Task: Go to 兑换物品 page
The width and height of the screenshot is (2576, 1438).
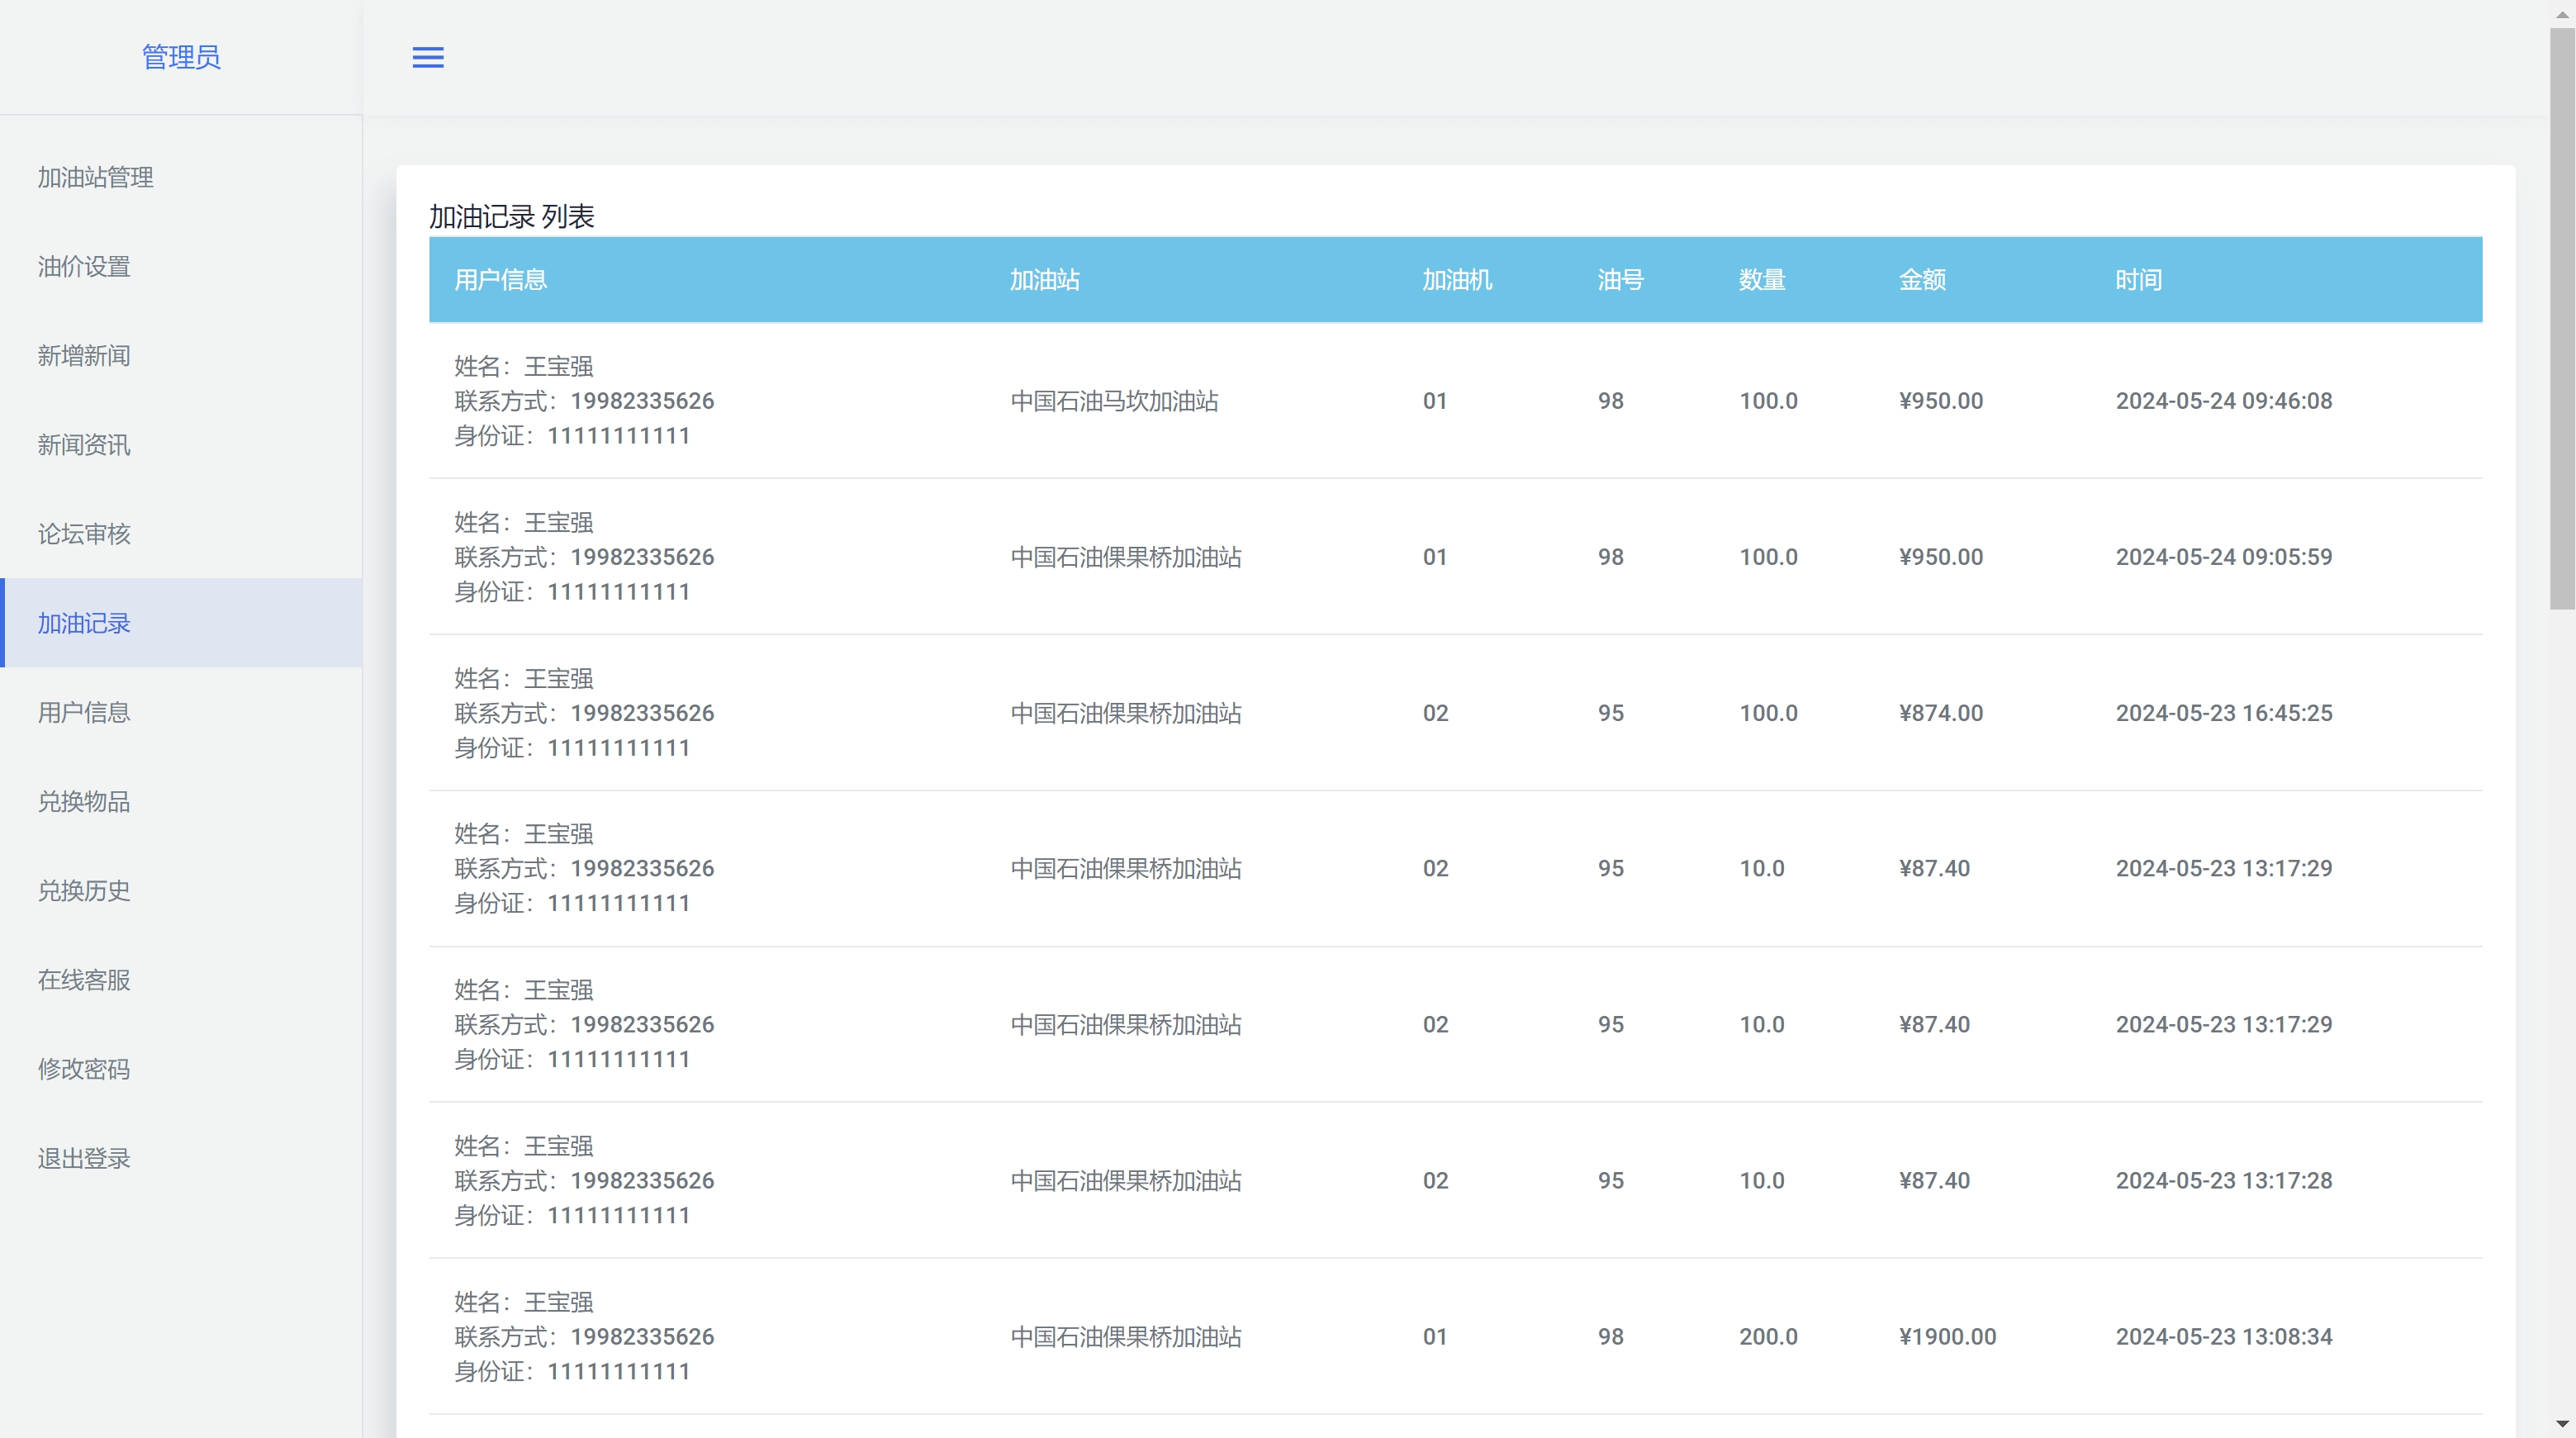Action: pyautogui.click(x=181, y=801)
